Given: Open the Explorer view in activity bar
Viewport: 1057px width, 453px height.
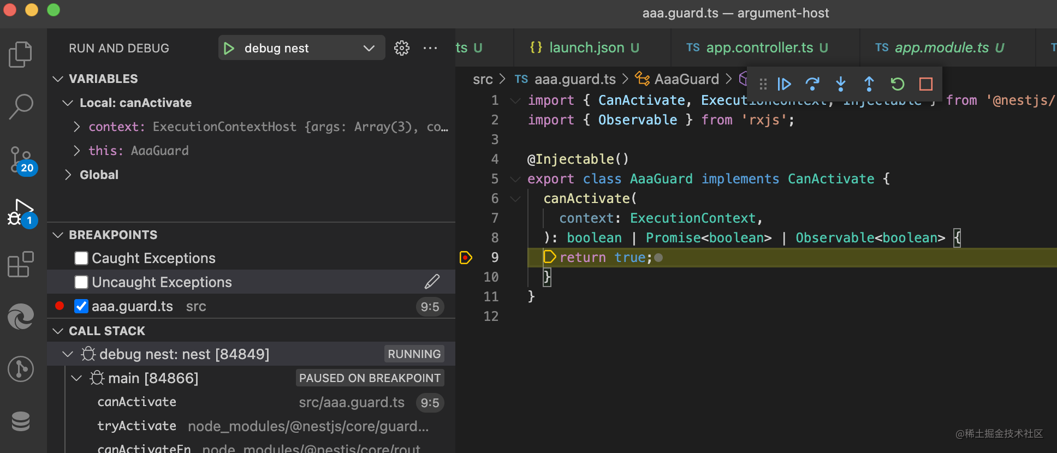Looking at the screenshot, I should [21, 55].
